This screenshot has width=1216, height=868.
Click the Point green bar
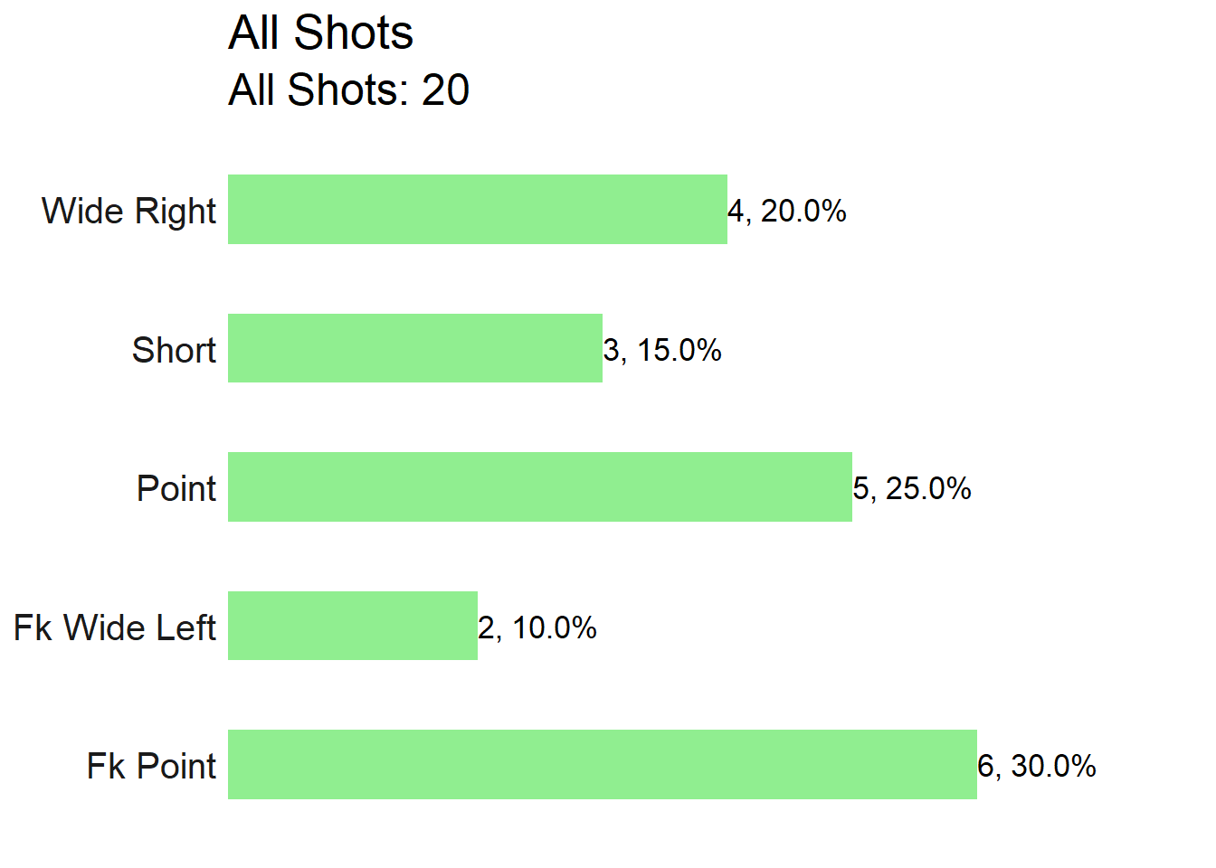point(540,487)
